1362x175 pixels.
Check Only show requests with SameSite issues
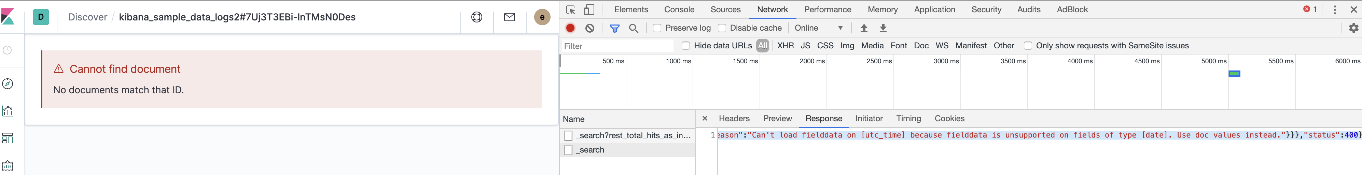(1028, 46)
